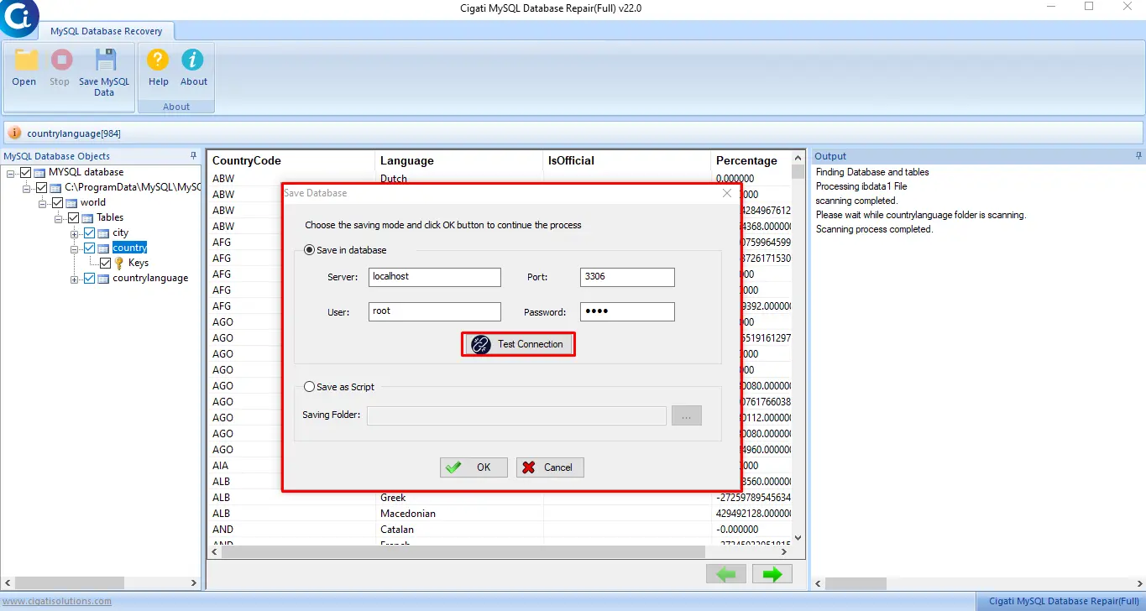Click the Saving Folder text field
This screenshot has height=611, width=1146.
516,415
